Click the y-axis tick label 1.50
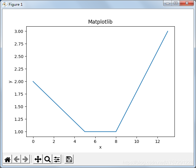The width and height of the screenshot is (196, 168). pos(19,107)
